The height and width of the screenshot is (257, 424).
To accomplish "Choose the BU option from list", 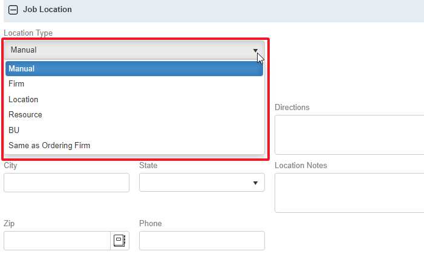I will [x=14, y=130].
